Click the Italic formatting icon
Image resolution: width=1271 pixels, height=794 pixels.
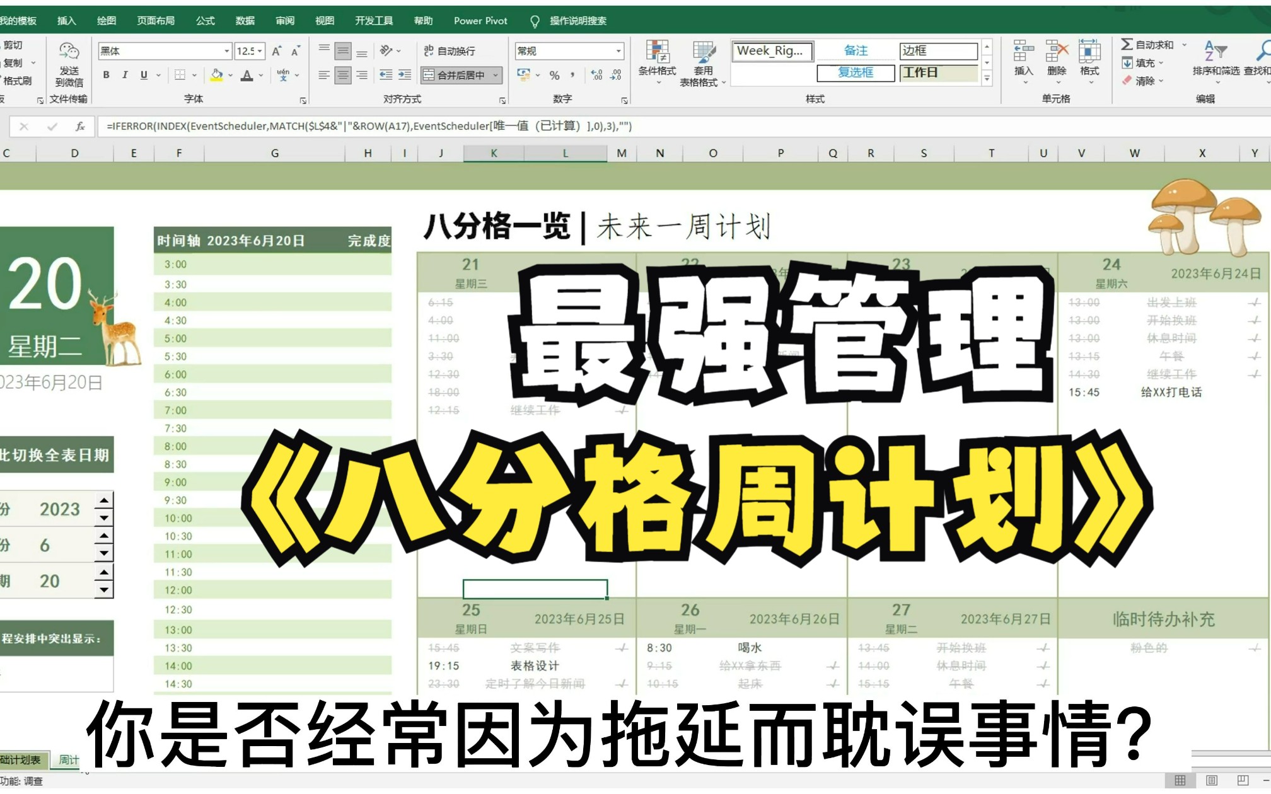click(125, 75)
